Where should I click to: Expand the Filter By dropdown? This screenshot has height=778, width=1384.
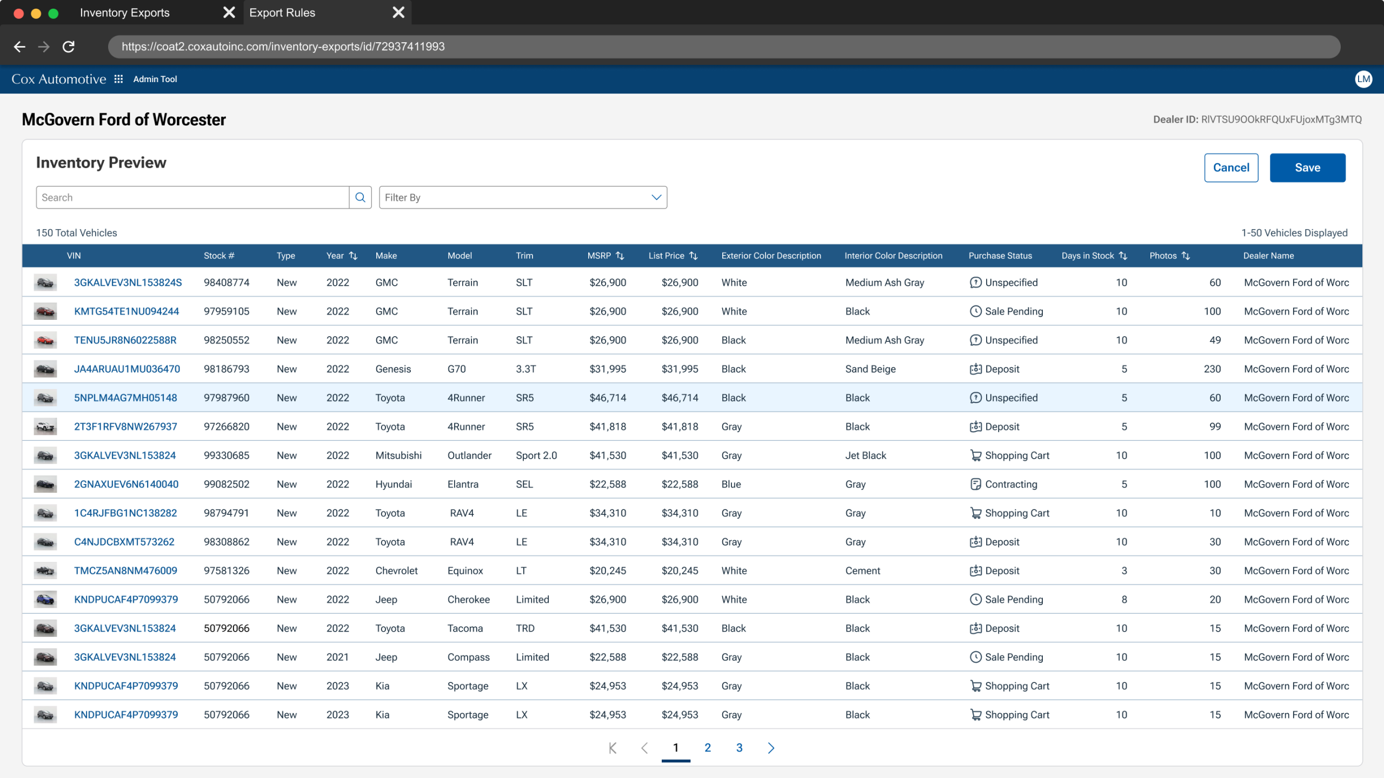tap(523, 197)
